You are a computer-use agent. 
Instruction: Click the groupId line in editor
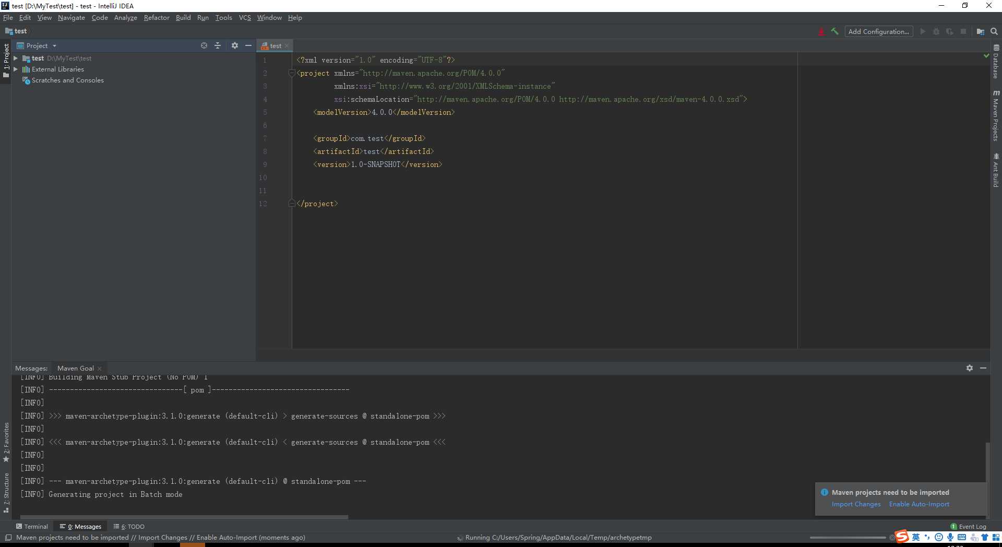[369, 138]
